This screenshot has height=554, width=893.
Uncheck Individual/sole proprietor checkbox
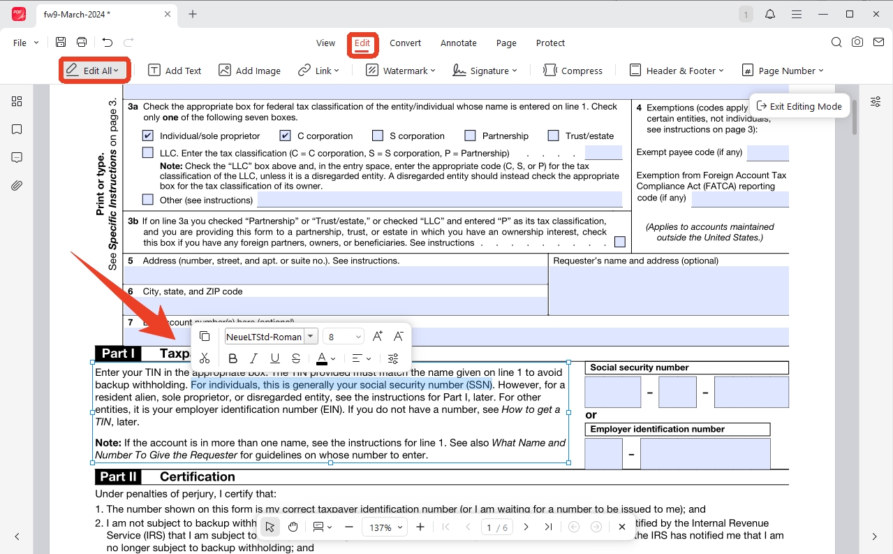pos(148,136)
